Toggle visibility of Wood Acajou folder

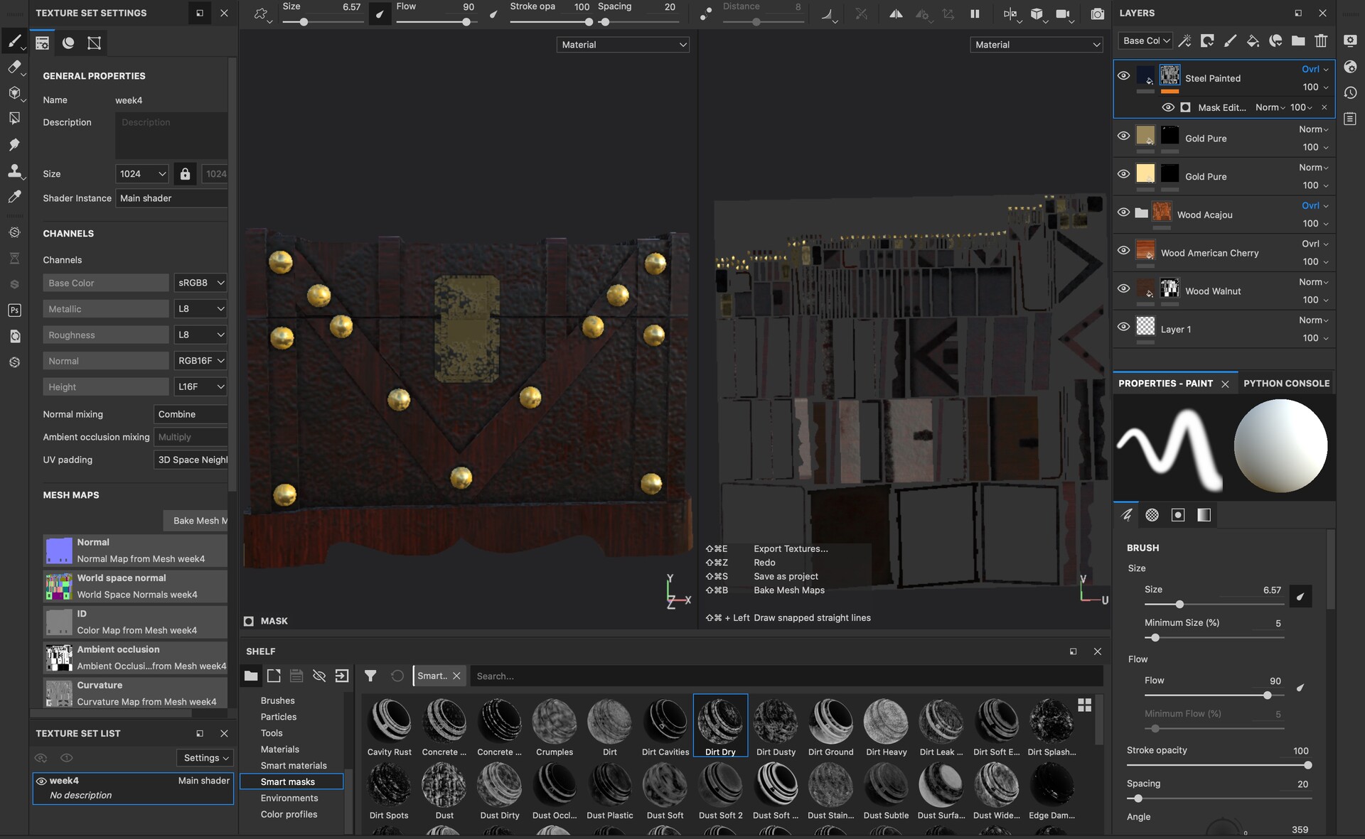(x=1123, y=212)
